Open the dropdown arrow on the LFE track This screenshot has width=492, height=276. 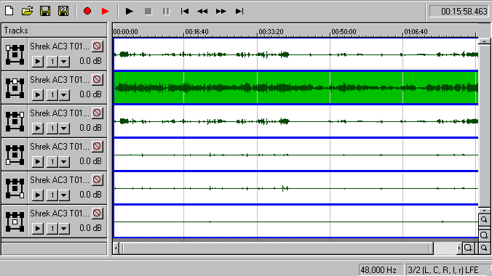(x=64, y=229)
